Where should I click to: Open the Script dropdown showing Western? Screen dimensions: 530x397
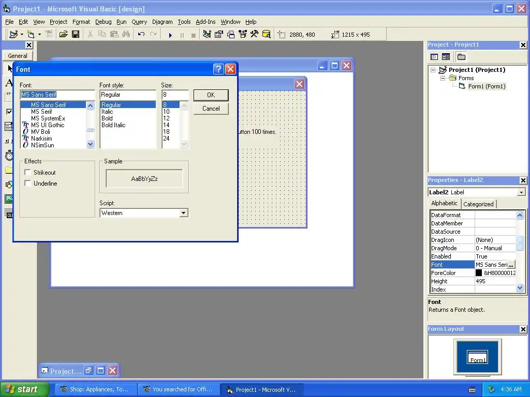(183, 213)
